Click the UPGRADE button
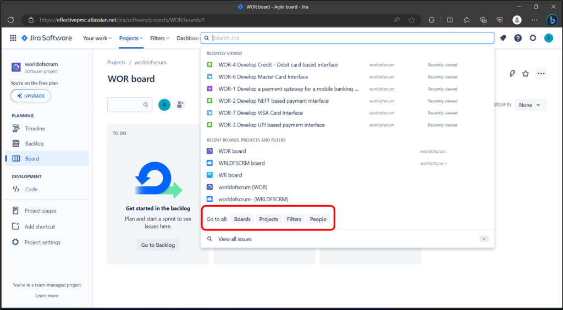Viewport: 563px width, 310px height. click(x=31, y=96)
